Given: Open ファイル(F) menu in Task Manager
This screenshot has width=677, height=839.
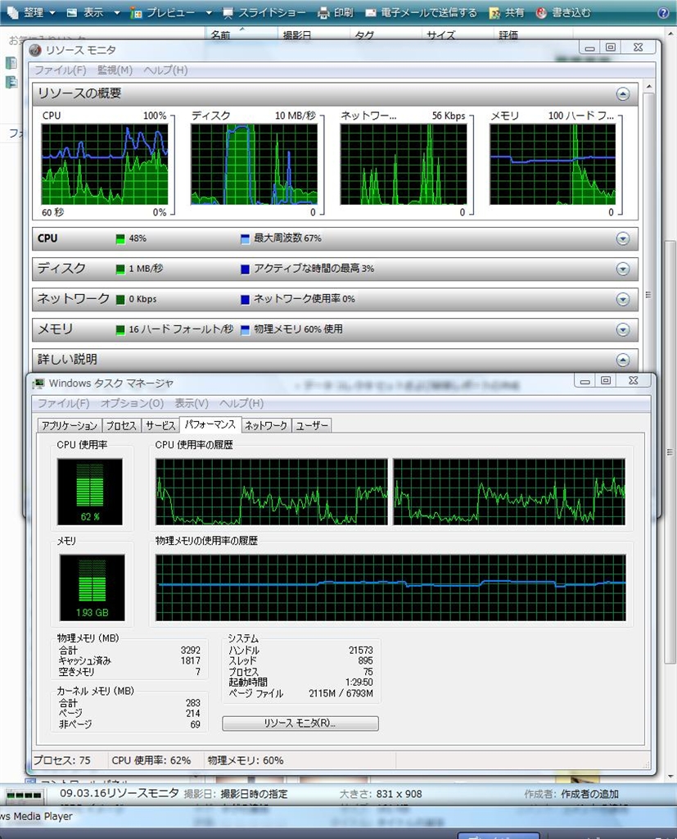Looking at the screenshot, I should tap(63, 403).
